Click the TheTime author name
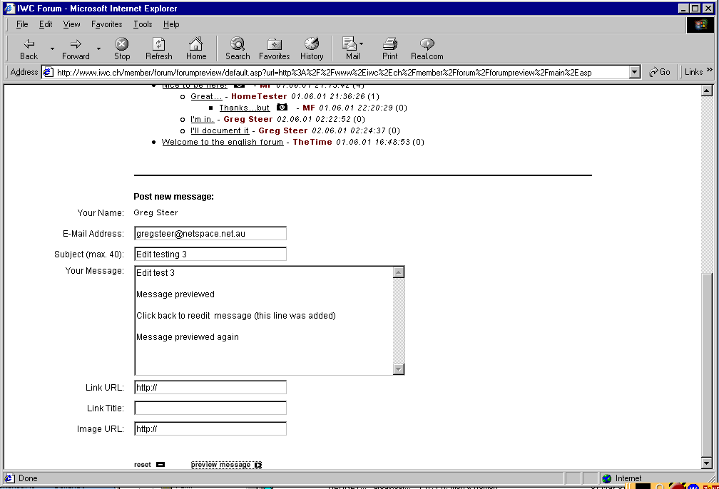Screen dimensions: 719x489 click(x=312, y=142)
